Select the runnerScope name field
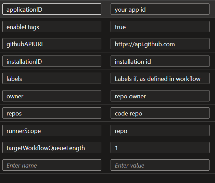 [x=52, y=131]
